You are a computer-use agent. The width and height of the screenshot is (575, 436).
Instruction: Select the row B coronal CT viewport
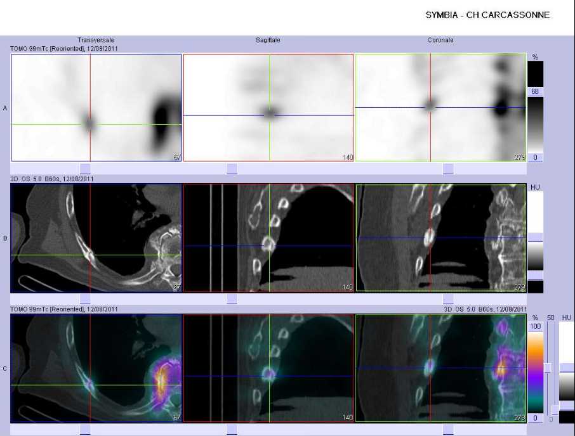tap(441, 238)
